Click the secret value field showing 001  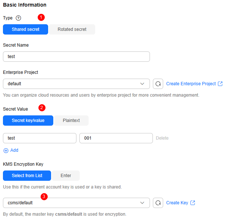(x=116, y=138)
